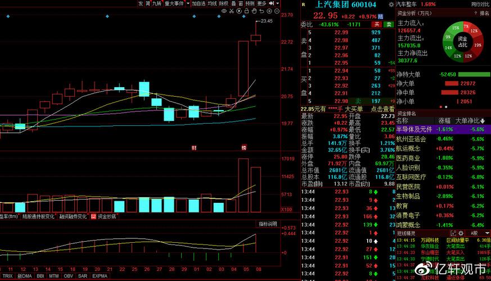The image size is (491, 281).
Task: Select the 杭州亚运会 row
Action: point(443,139)
